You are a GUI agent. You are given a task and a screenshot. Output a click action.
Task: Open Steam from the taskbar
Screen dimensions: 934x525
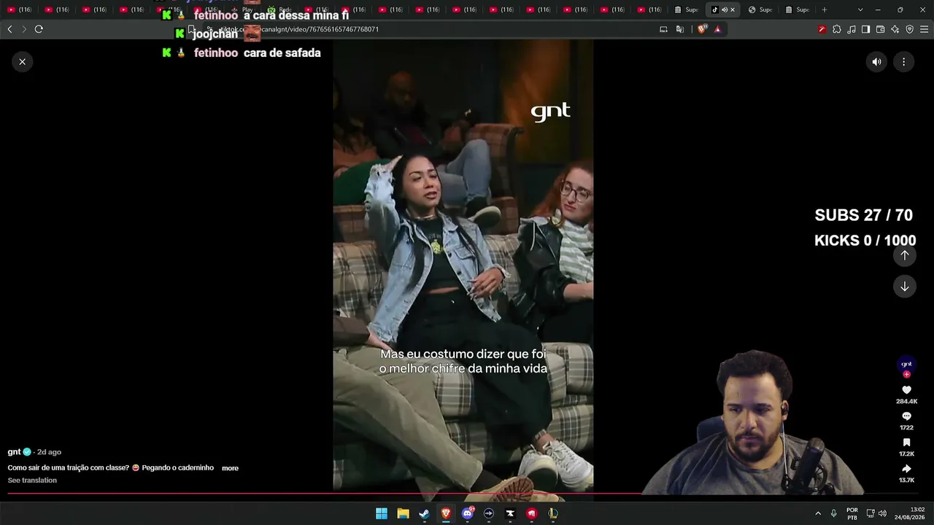(424, 513)
